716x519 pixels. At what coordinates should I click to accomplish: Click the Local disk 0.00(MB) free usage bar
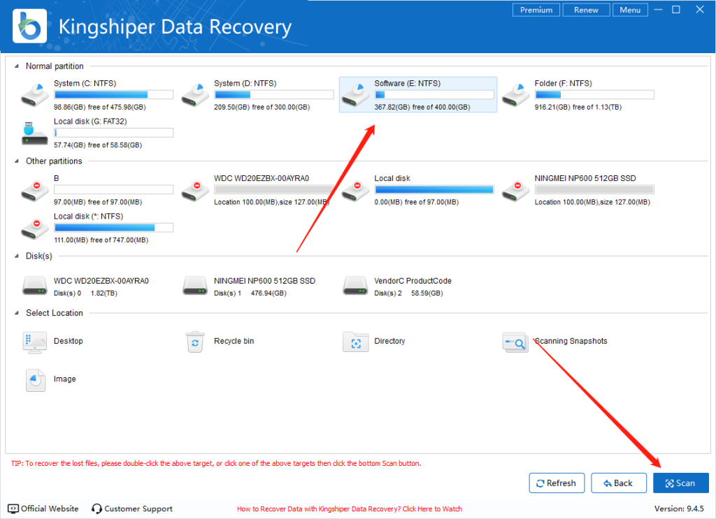tap(434, 190)
